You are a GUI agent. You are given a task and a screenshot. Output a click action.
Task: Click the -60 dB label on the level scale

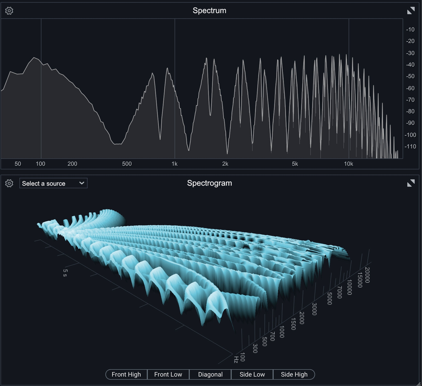click(410, 88)
